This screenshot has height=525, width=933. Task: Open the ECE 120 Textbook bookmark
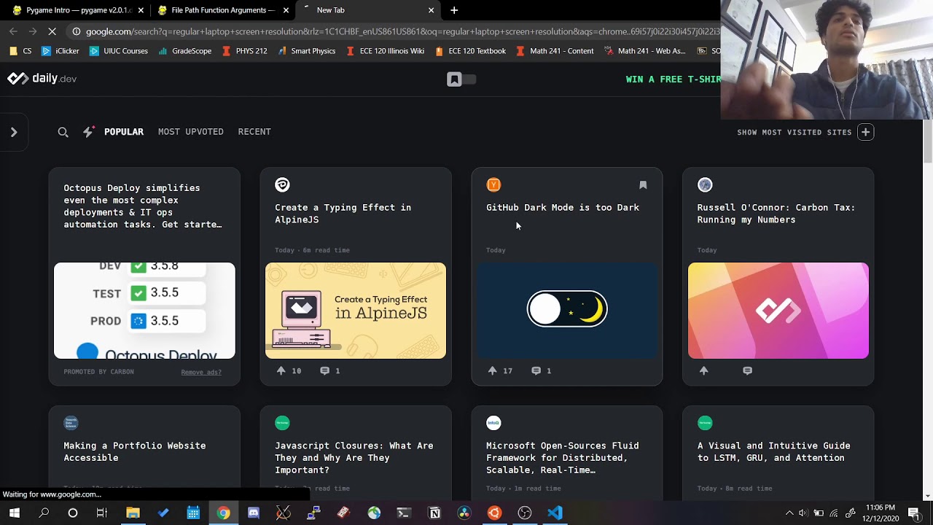[470, 51]
